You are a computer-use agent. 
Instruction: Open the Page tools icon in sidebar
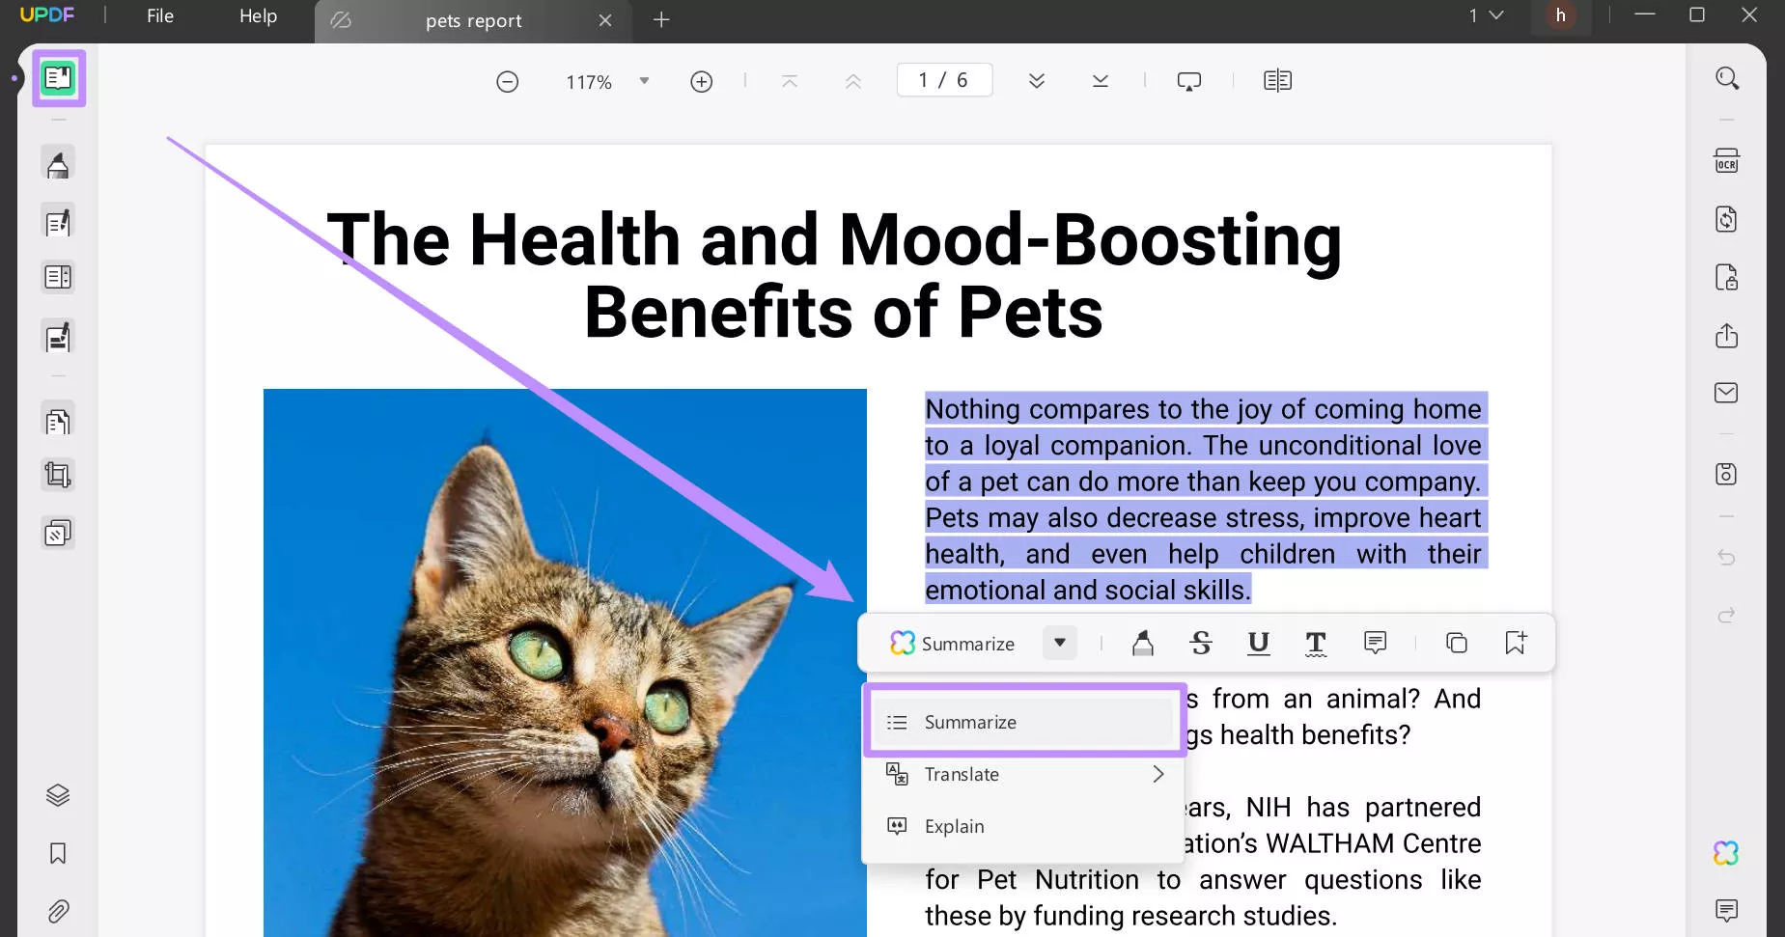(58, 422)
